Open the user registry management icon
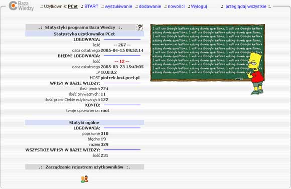 [x=84, y=179]
